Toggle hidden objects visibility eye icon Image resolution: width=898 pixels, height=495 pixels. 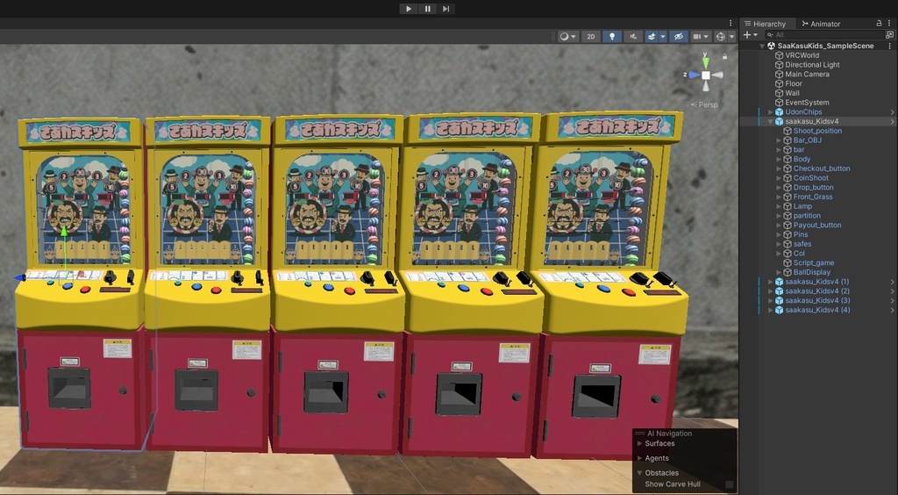(679, 37)
